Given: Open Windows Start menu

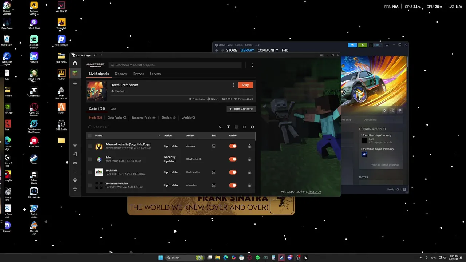Looking at the screenshot, I should click(161, 258).
